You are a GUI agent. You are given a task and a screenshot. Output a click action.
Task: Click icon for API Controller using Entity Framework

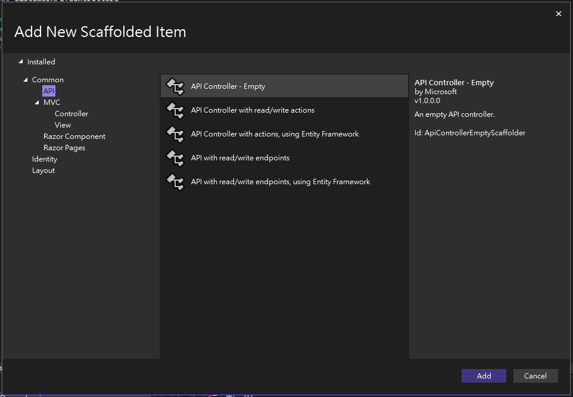[x=175, y=134]
